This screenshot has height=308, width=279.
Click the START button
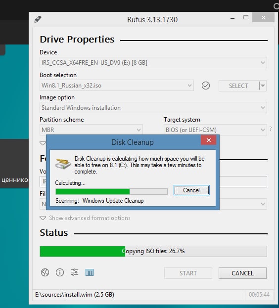pos(188,273)
